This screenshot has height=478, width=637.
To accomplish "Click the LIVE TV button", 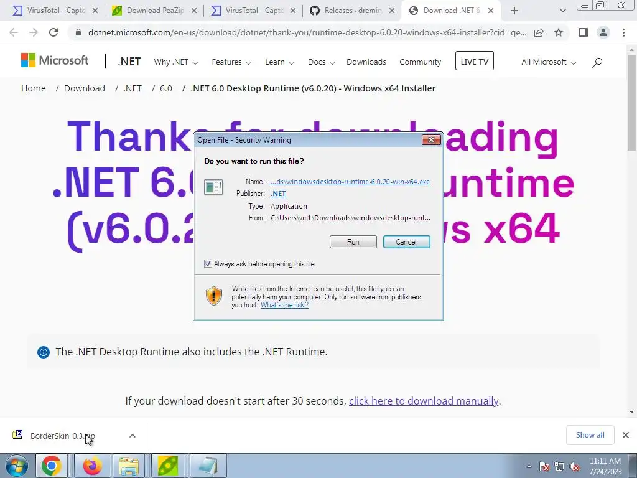I will click(475, 61).
